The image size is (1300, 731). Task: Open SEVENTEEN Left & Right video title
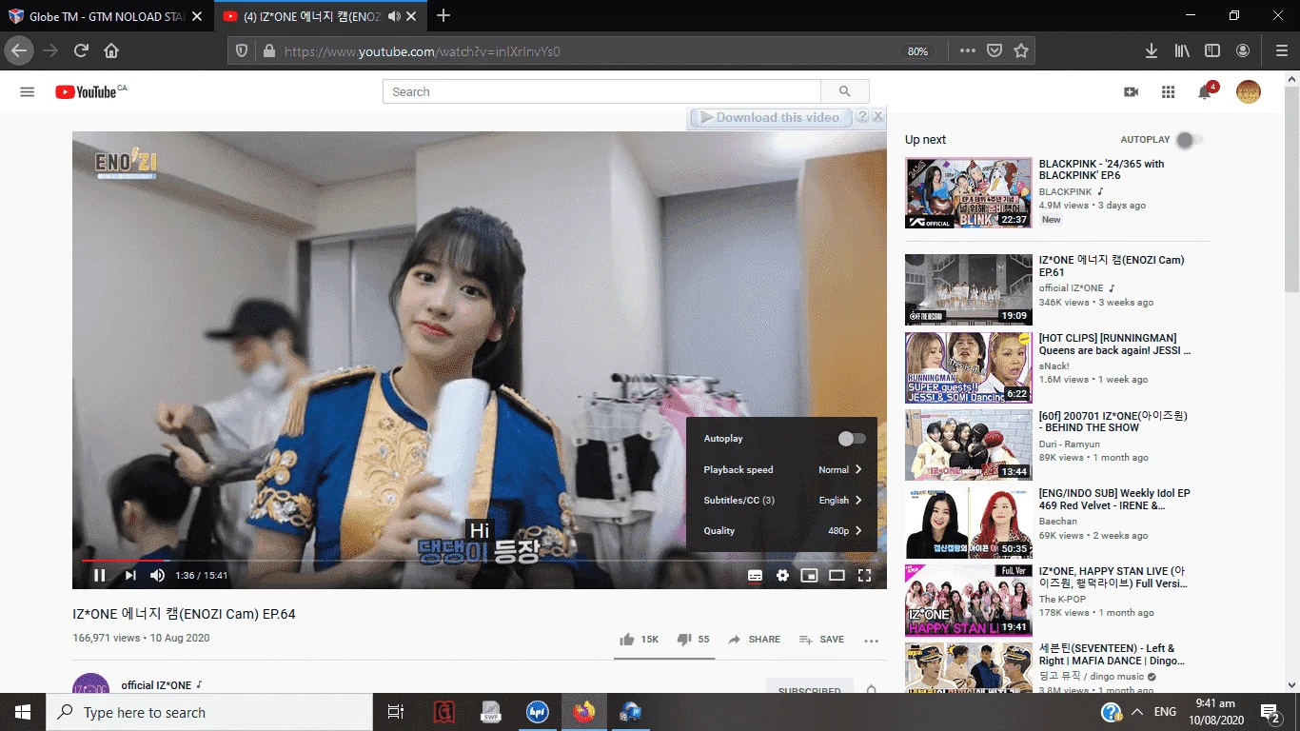[x=1113, y=655]
